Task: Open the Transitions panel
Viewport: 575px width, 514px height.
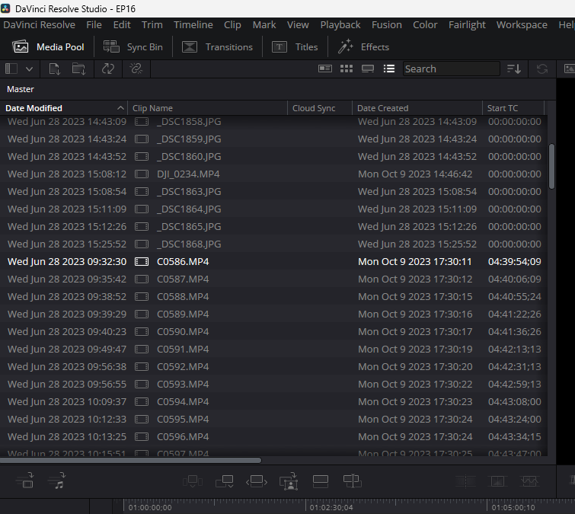Action: (218, 47)
